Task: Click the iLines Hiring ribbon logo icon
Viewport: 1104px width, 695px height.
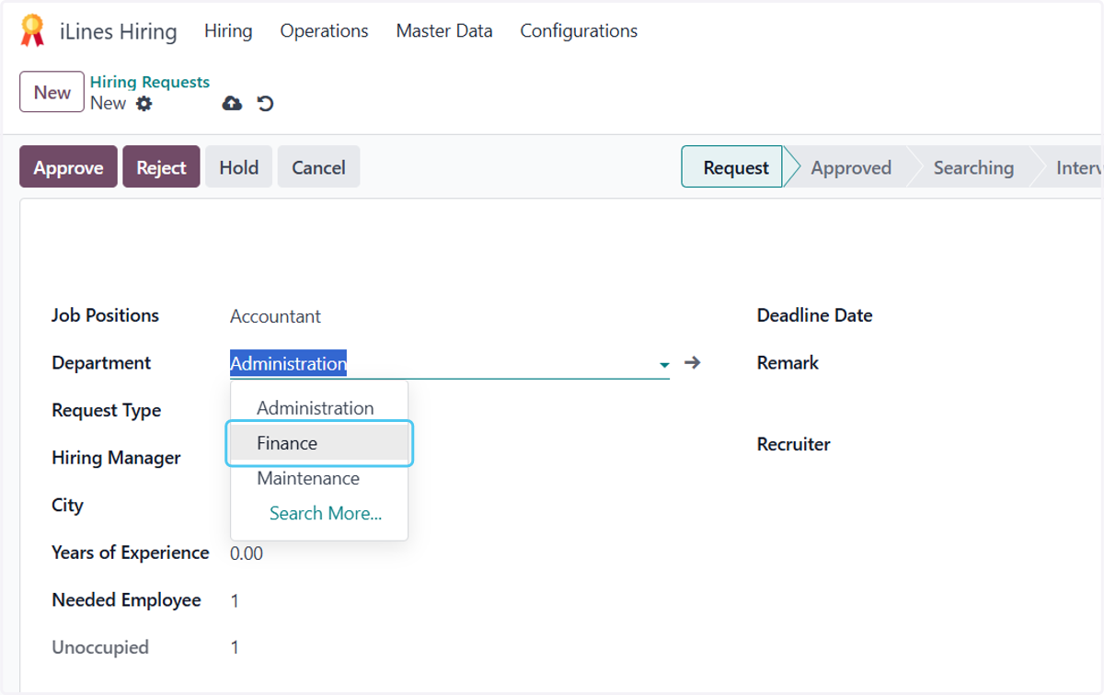Action: (x=32, y=30)
